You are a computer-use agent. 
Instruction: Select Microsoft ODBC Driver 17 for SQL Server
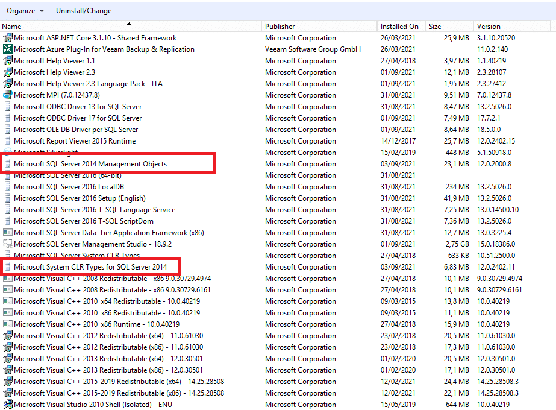pyautogui.click(x=78, y=118)
